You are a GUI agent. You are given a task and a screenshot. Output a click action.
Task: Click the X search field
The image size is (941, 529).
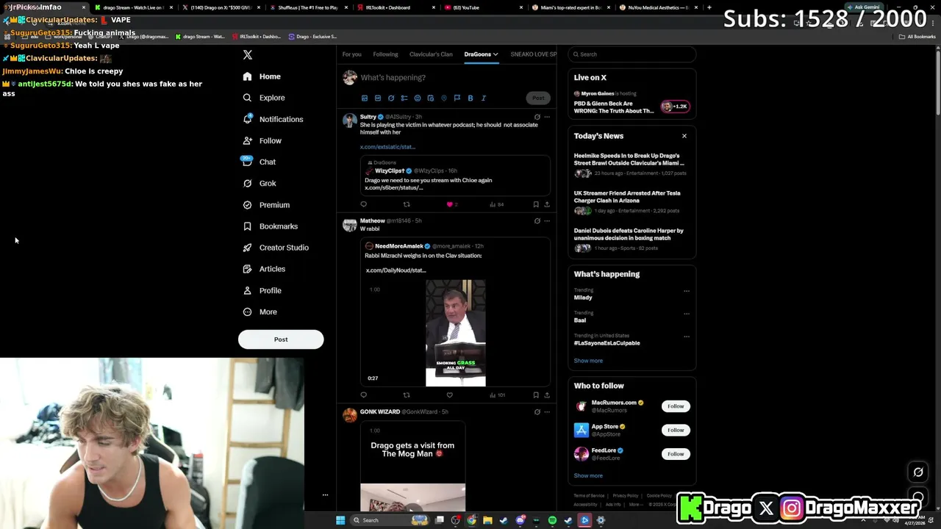coord(633,54)
